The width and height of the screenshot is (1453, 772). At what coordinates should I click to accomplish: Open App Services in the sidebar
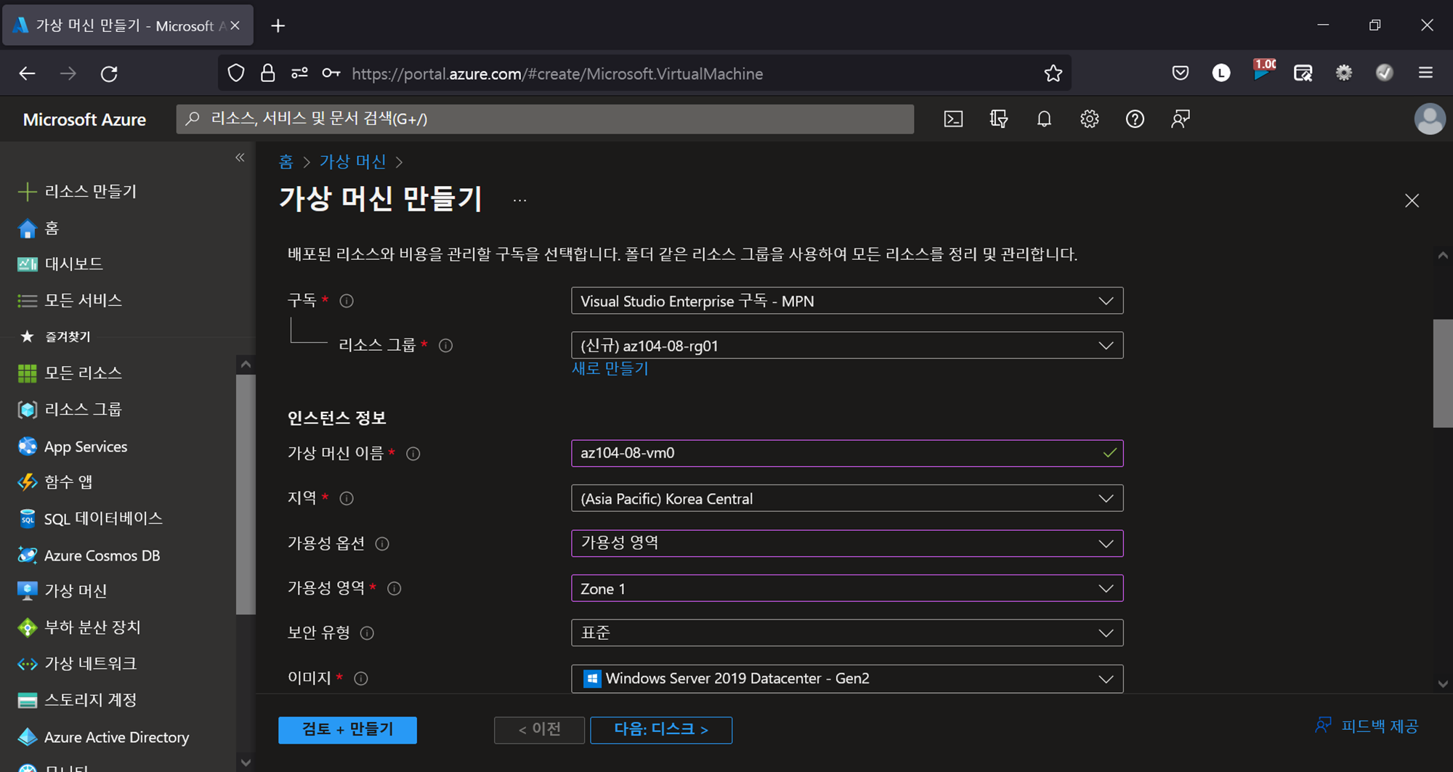pyautogui.click(x=72, y=447)
